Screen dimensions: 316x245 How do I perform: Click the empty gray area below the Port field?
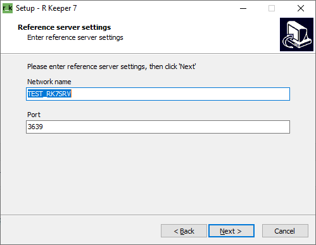coord(158,174)
